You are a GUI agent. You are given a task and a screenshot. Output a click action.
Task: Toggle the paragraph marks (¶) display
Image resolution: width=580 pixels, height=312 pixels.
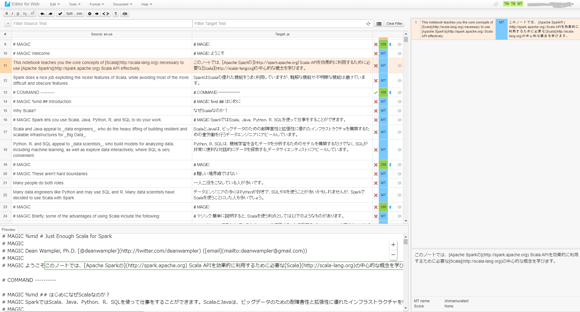116,14
